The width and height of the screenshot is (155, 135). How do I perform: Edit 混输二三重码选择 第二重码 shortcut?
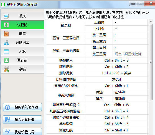click(x=130, y=48)
